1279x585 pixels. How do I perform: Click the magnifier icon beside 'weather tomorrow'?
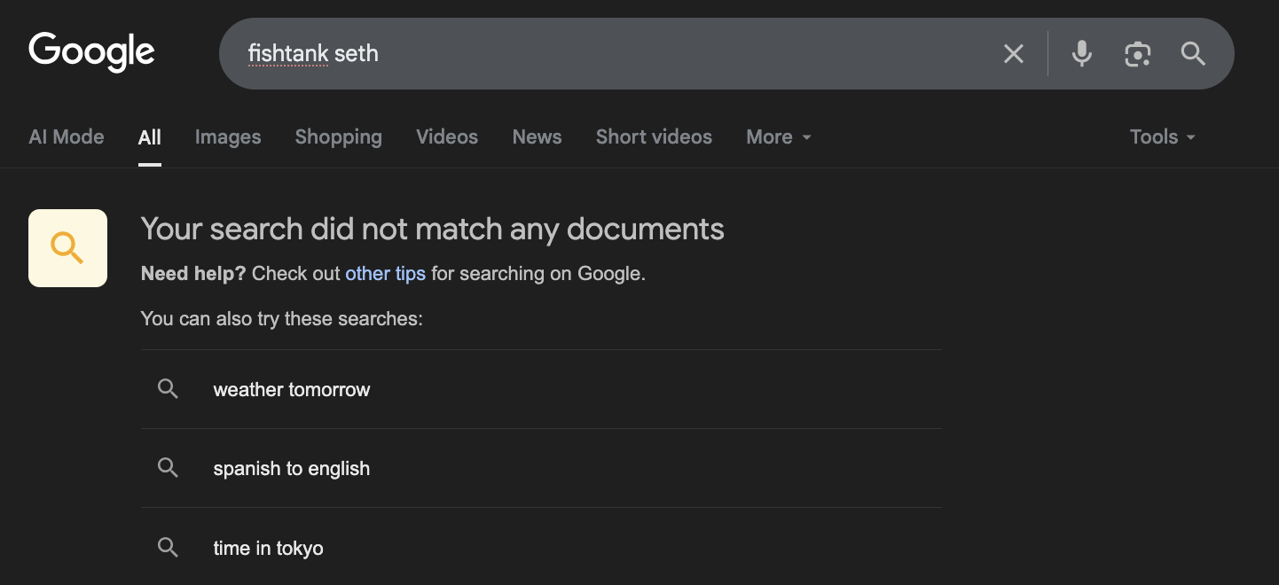point(168,389)
